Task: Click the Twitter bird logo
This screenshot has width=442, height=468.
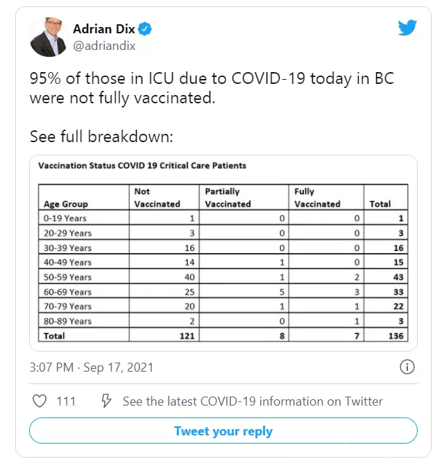Action: click(407, 28)
